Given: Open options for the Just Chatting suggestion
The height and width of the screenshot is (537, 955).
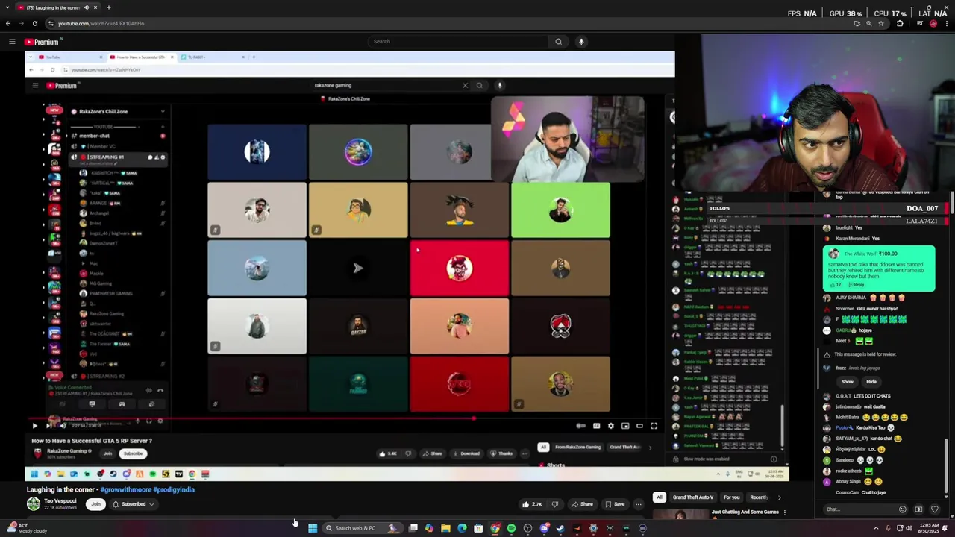Looking at the screenshot, I should [x=784, y=513].
